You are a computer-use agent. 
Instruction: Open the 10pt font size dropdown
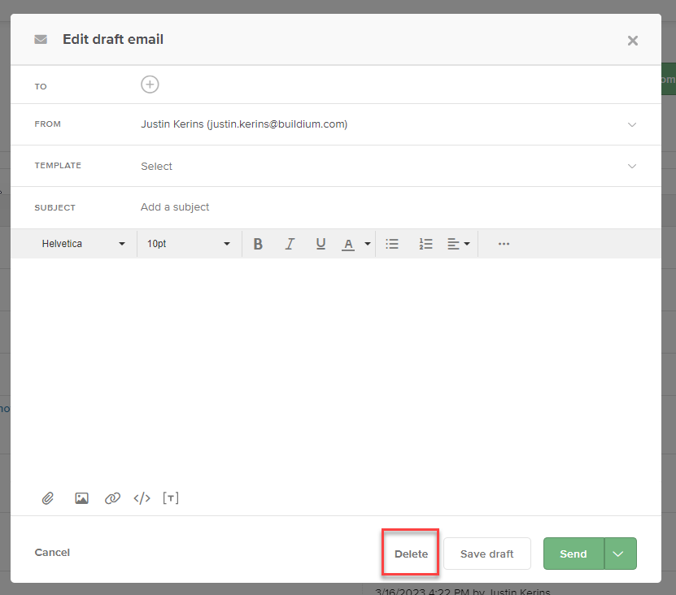point(188,244)
